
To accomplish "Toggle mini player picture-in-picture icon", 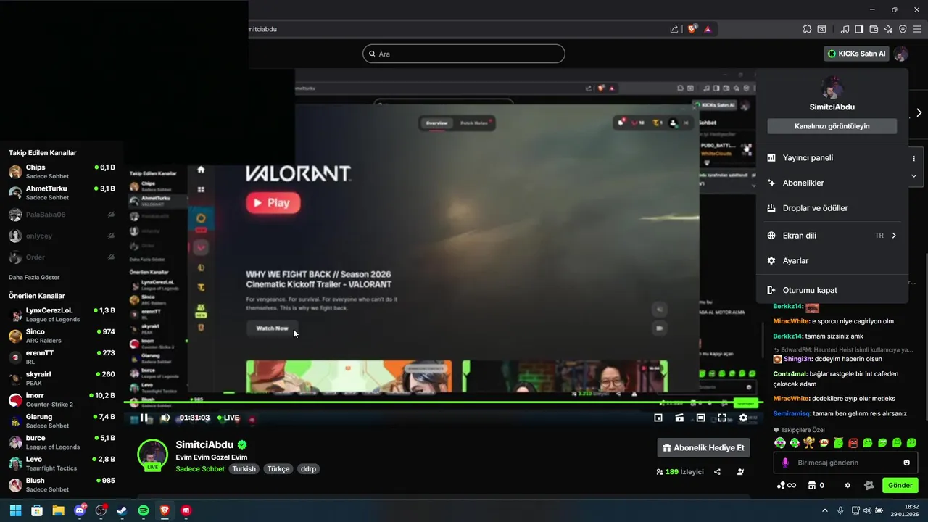I will pos(658,418).
